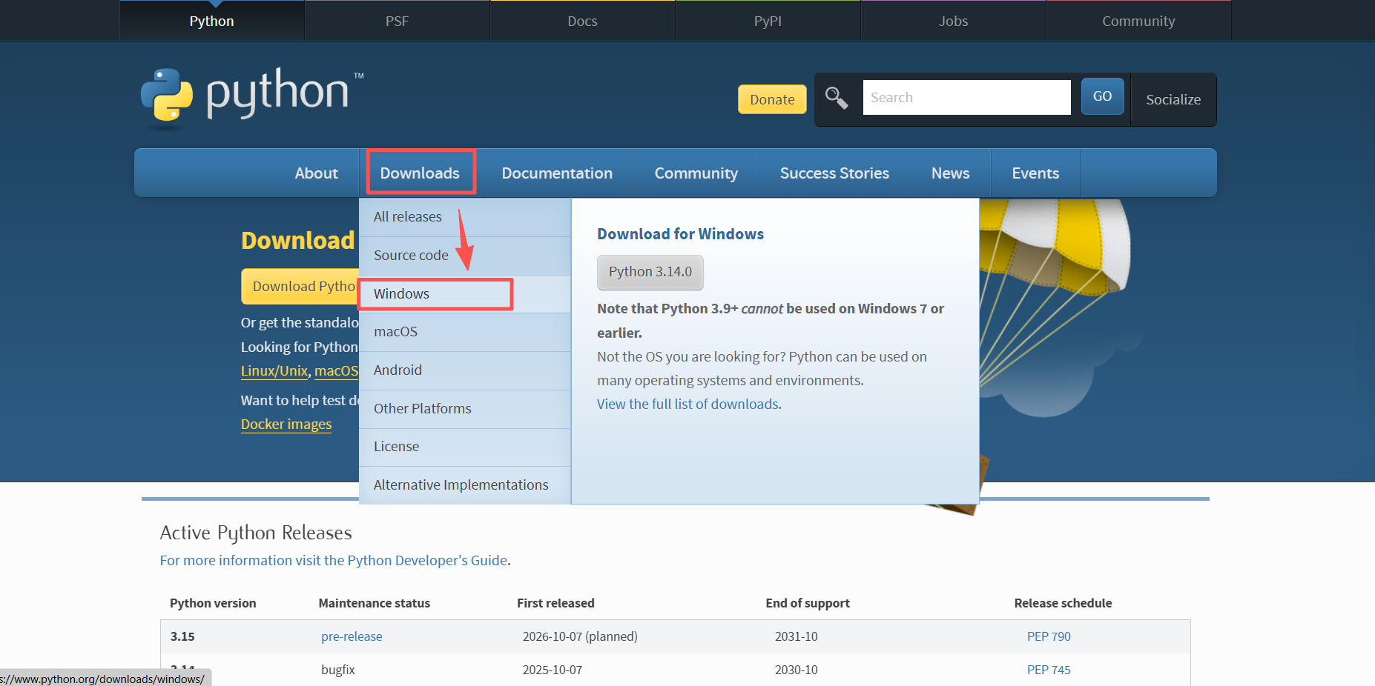The height and width of the screenshot is (686, 1375).
Task: Open the PEP 745 link
Action: click(x=1049, y=670)
